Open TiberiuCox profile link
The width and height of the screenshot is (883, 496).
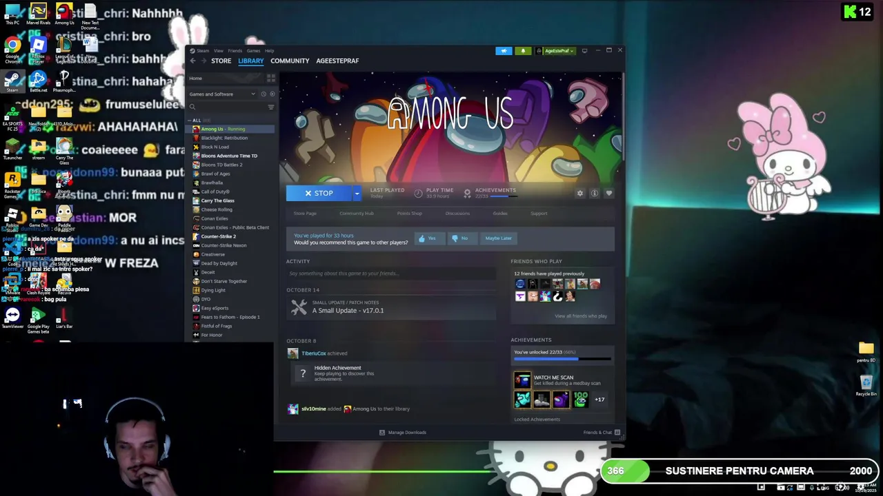click(313, 353)
